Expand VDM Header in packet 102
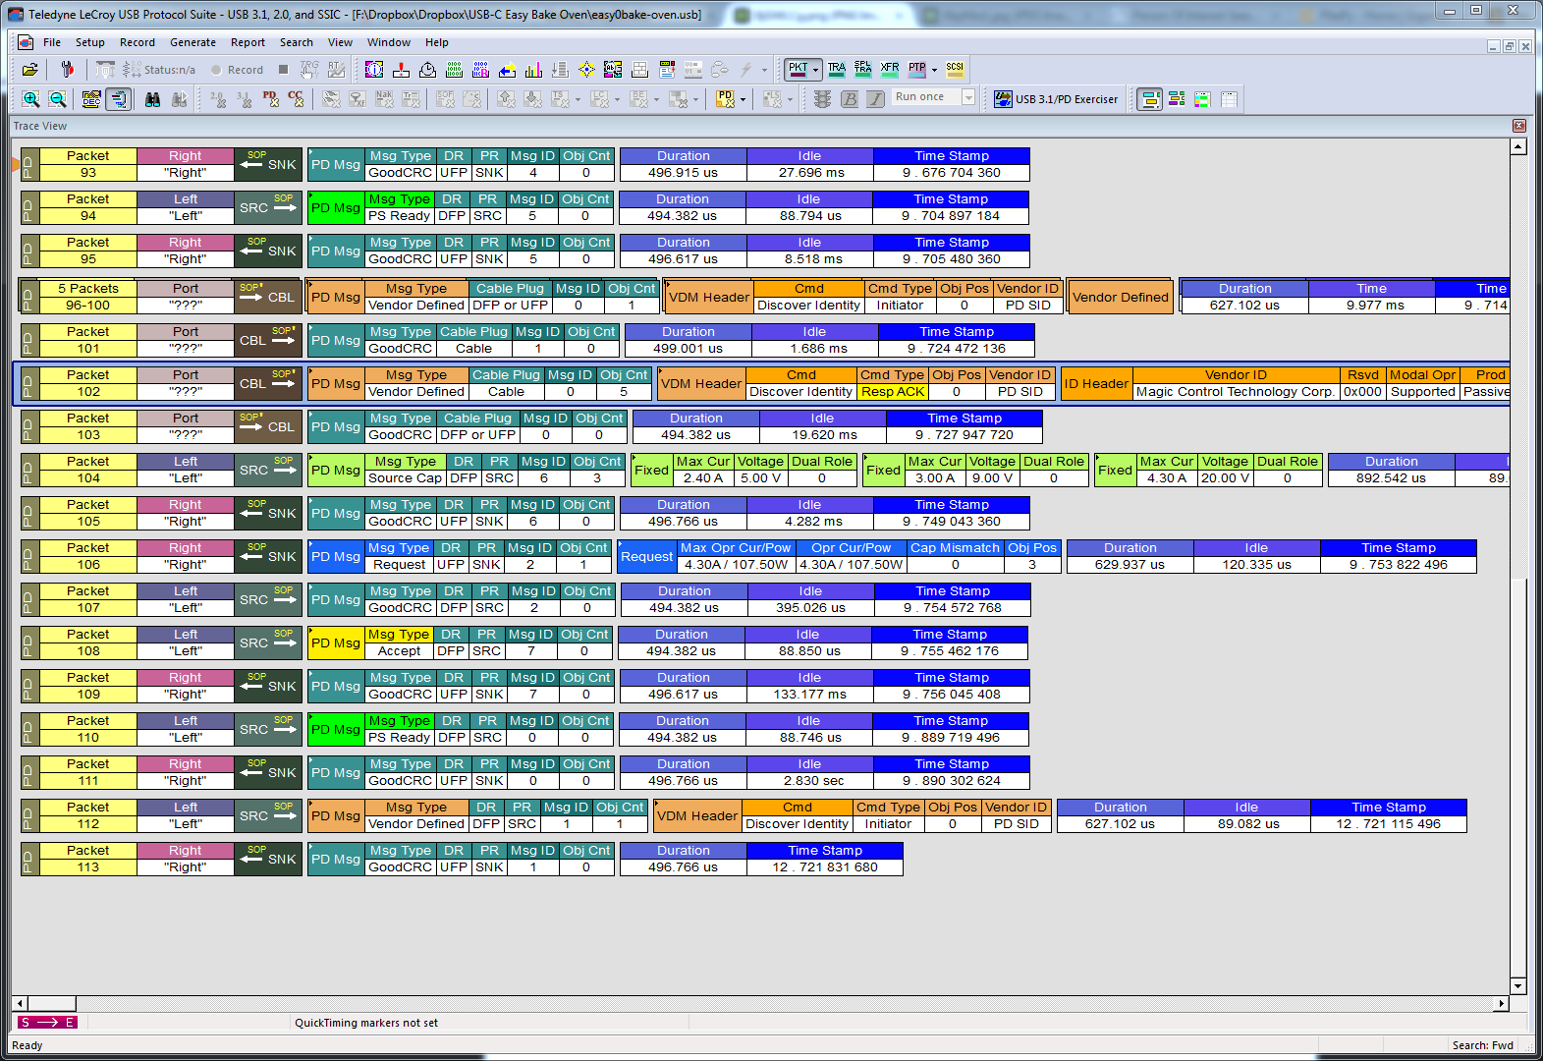Screen dimensions: 1543x1061 click(x=701, y=383)
